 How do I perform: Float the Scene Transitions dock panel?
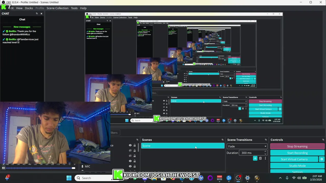click(x=266, y=140)
